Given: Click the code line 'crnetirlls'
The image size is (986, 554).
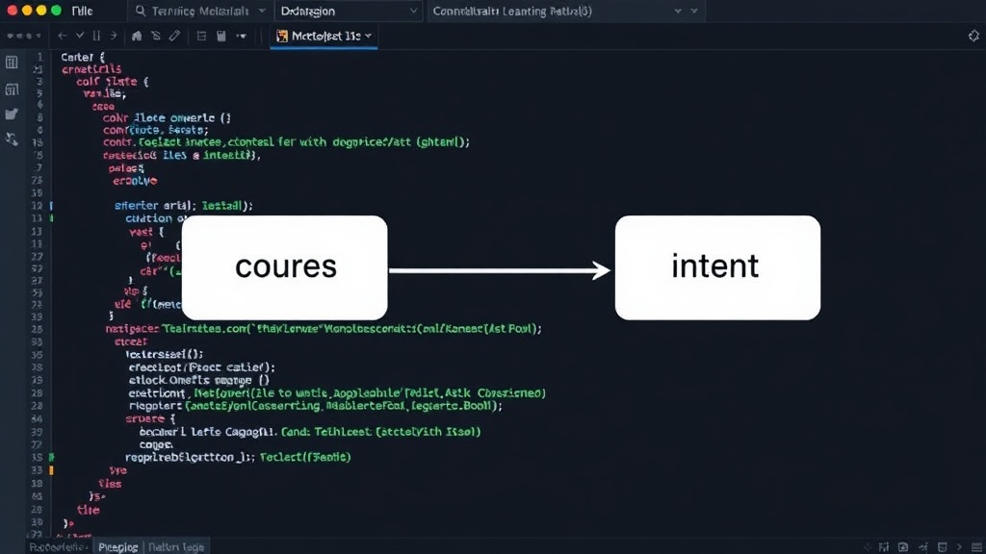Looking at the screenshot, I should tap(91, 69).
